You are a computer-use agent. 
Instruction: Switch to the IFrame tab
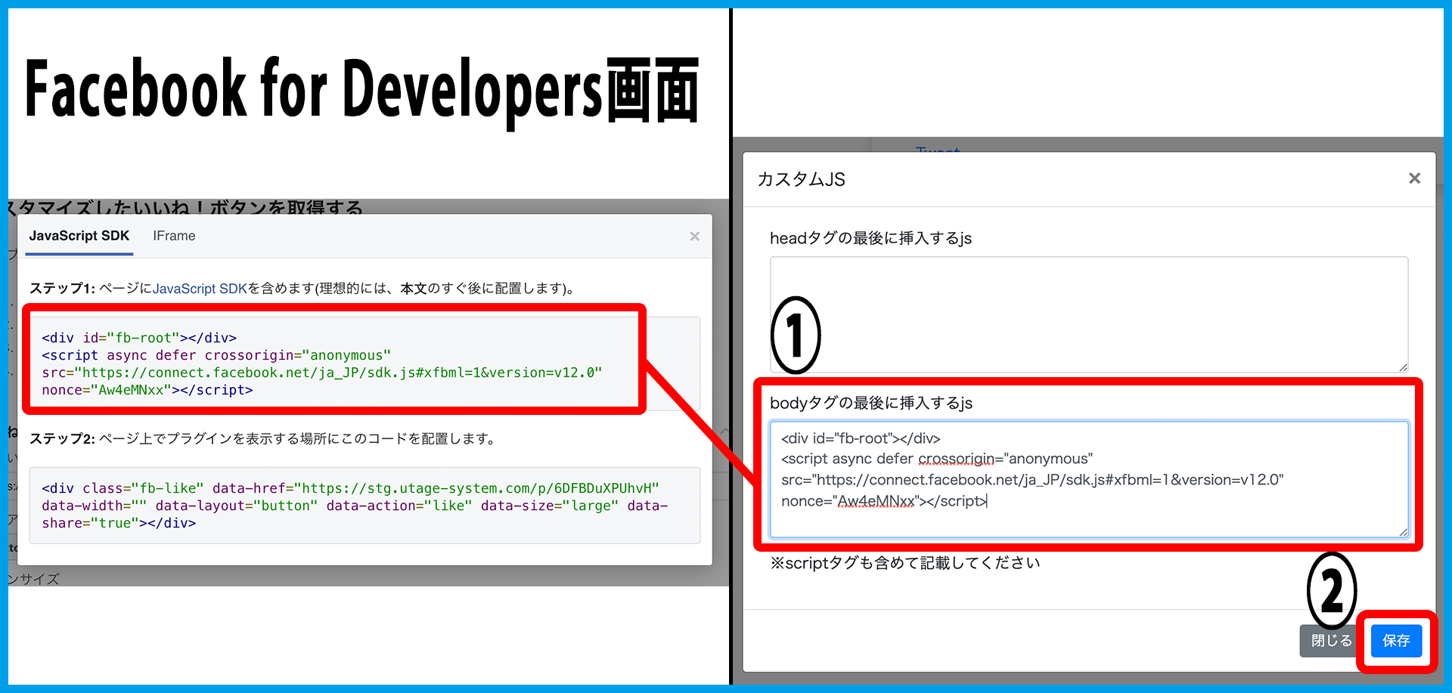[174, 236]
